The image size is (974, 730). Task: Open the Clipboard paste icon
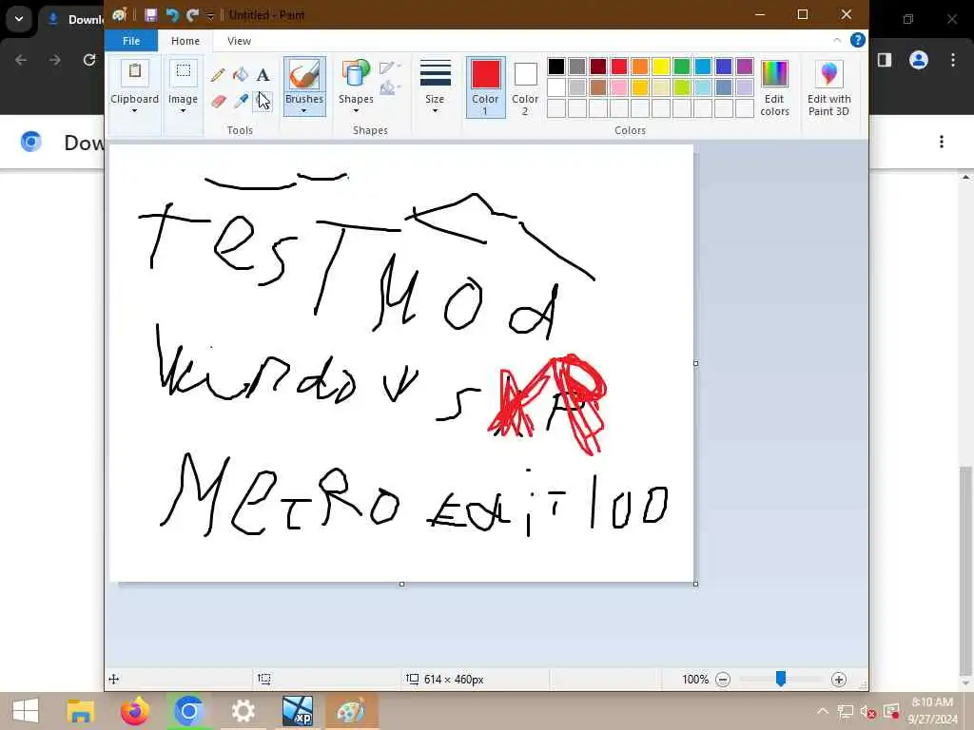pos(134,74)
